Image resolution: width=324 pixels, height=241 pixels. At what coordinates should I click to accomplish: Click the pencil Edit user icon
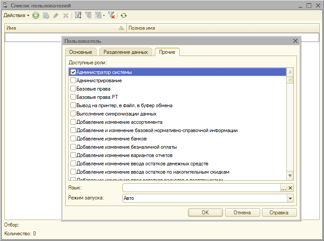[56, 15]
